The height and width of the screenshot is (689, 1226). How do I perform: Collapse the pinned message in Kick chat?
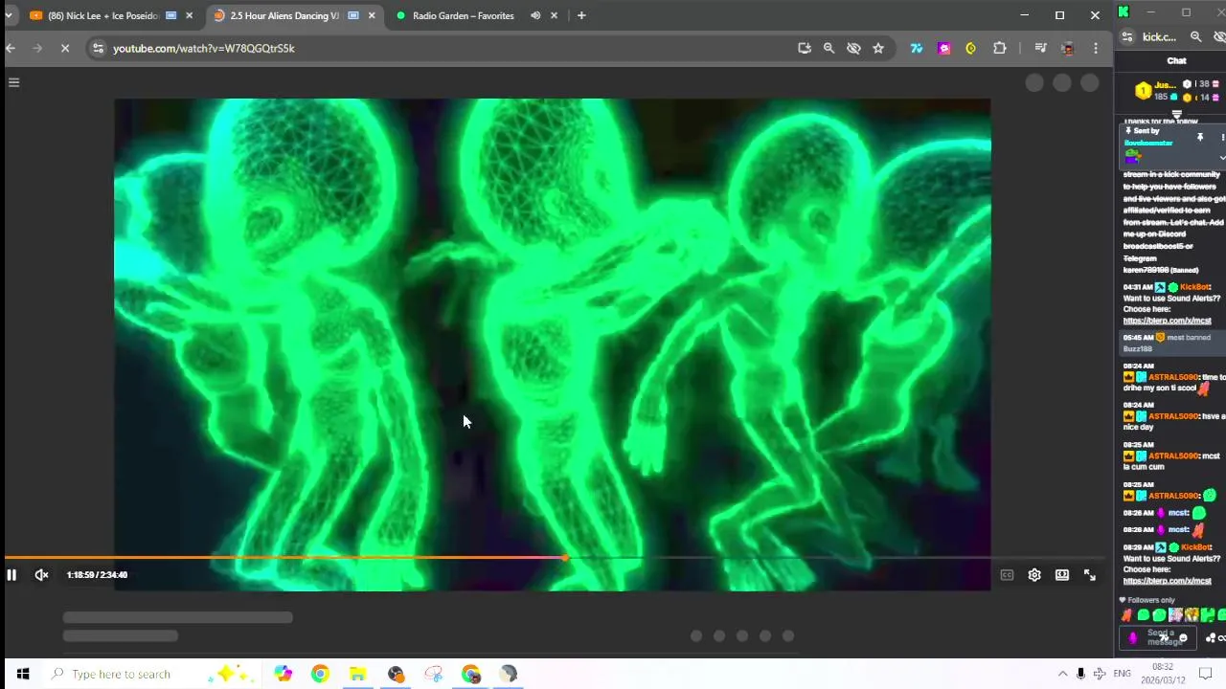[1222, 157]
